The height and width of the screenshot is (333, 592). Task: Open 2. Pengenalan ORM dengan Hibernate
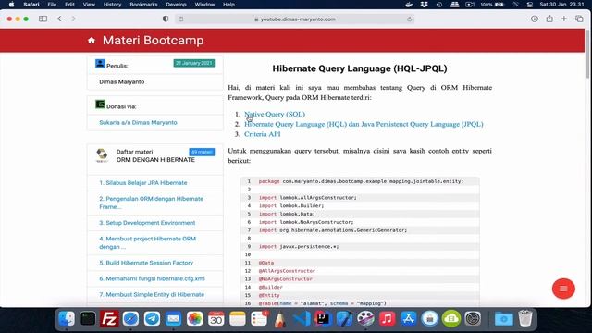point(152,203)
